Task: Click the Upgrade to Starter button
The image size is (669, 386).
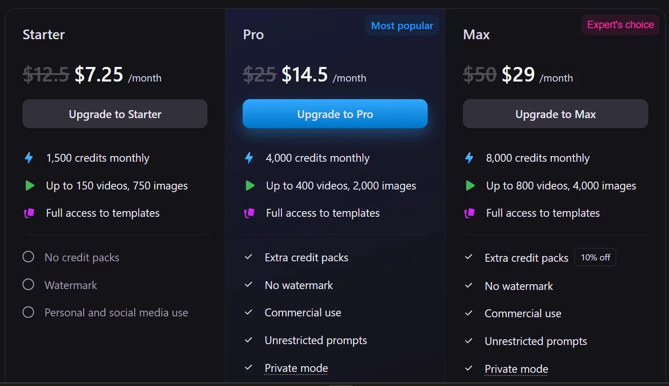Action: pos(115,114)
